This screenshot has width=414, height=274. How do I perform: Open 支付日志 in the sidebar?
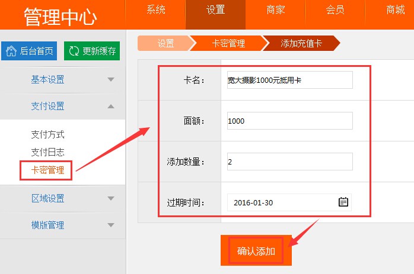click(48, 152)
